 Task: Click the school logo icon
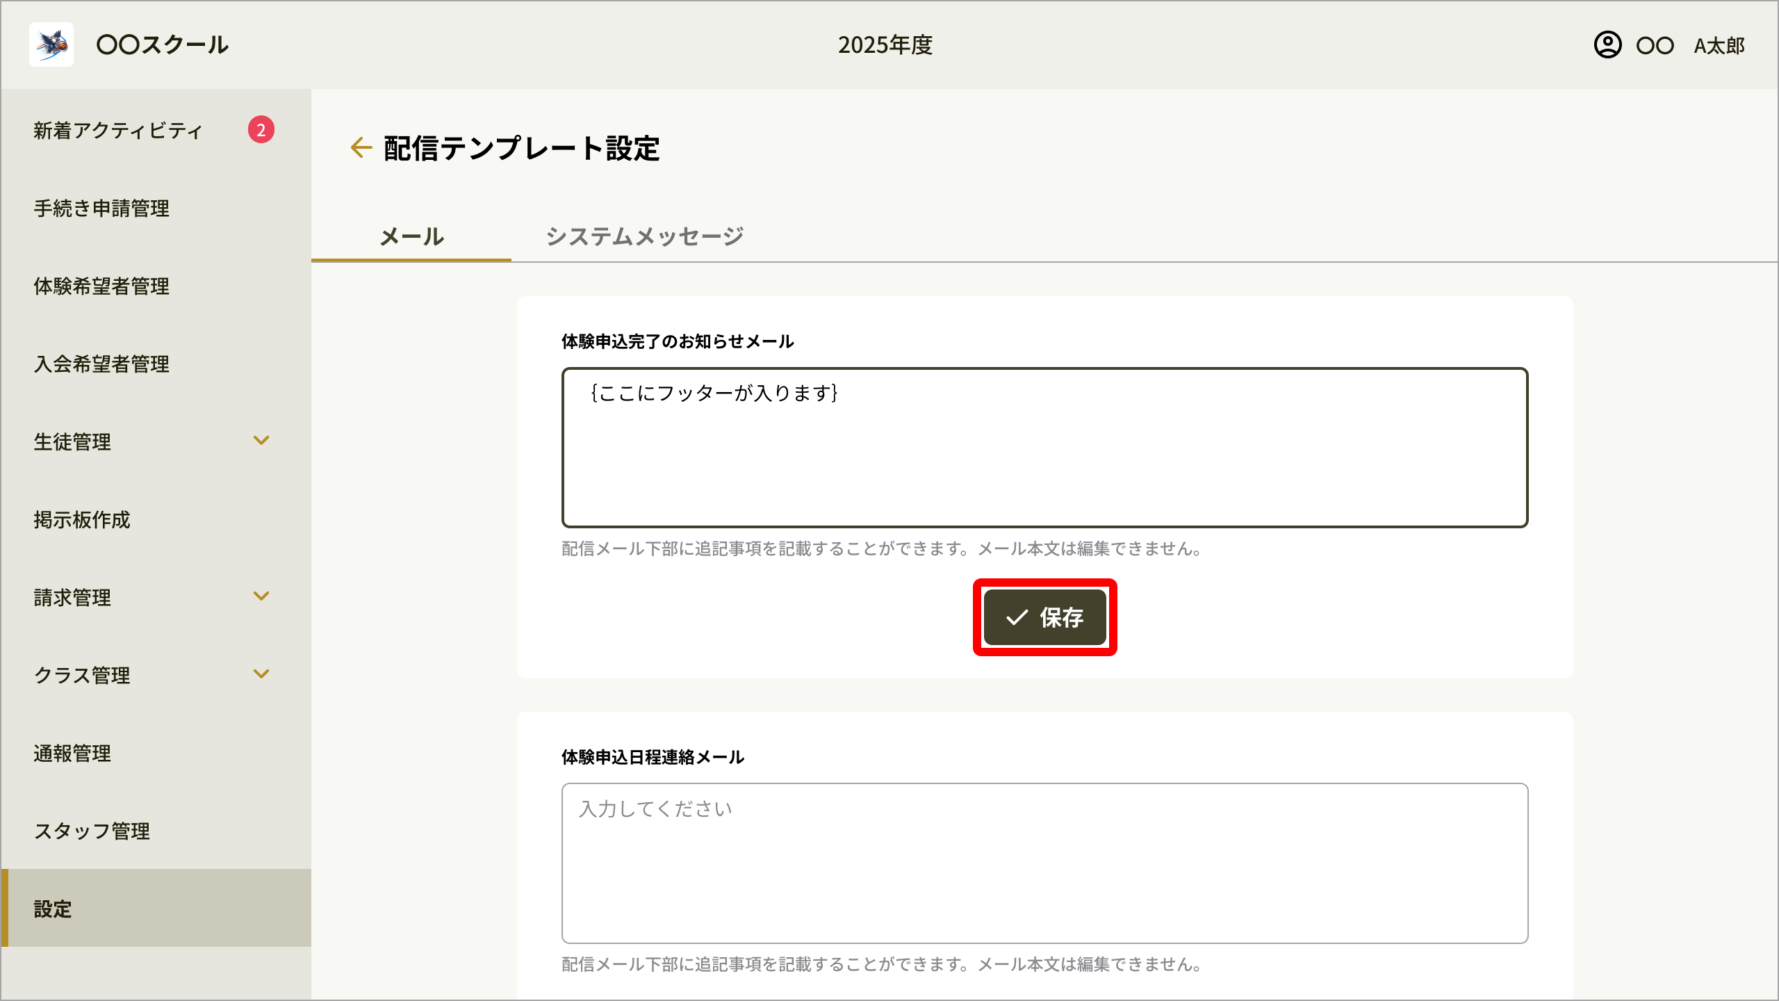tap(51, 44)
